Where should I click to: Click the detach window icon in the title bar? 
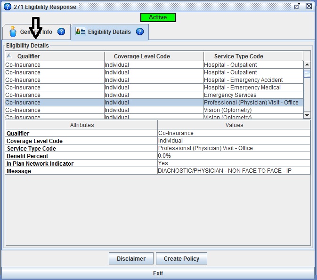(x=297, y=7)
